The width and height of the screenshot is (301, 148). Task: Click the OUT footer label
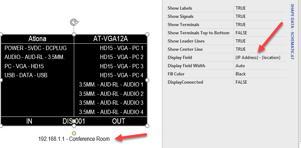(x=119, y=121)
